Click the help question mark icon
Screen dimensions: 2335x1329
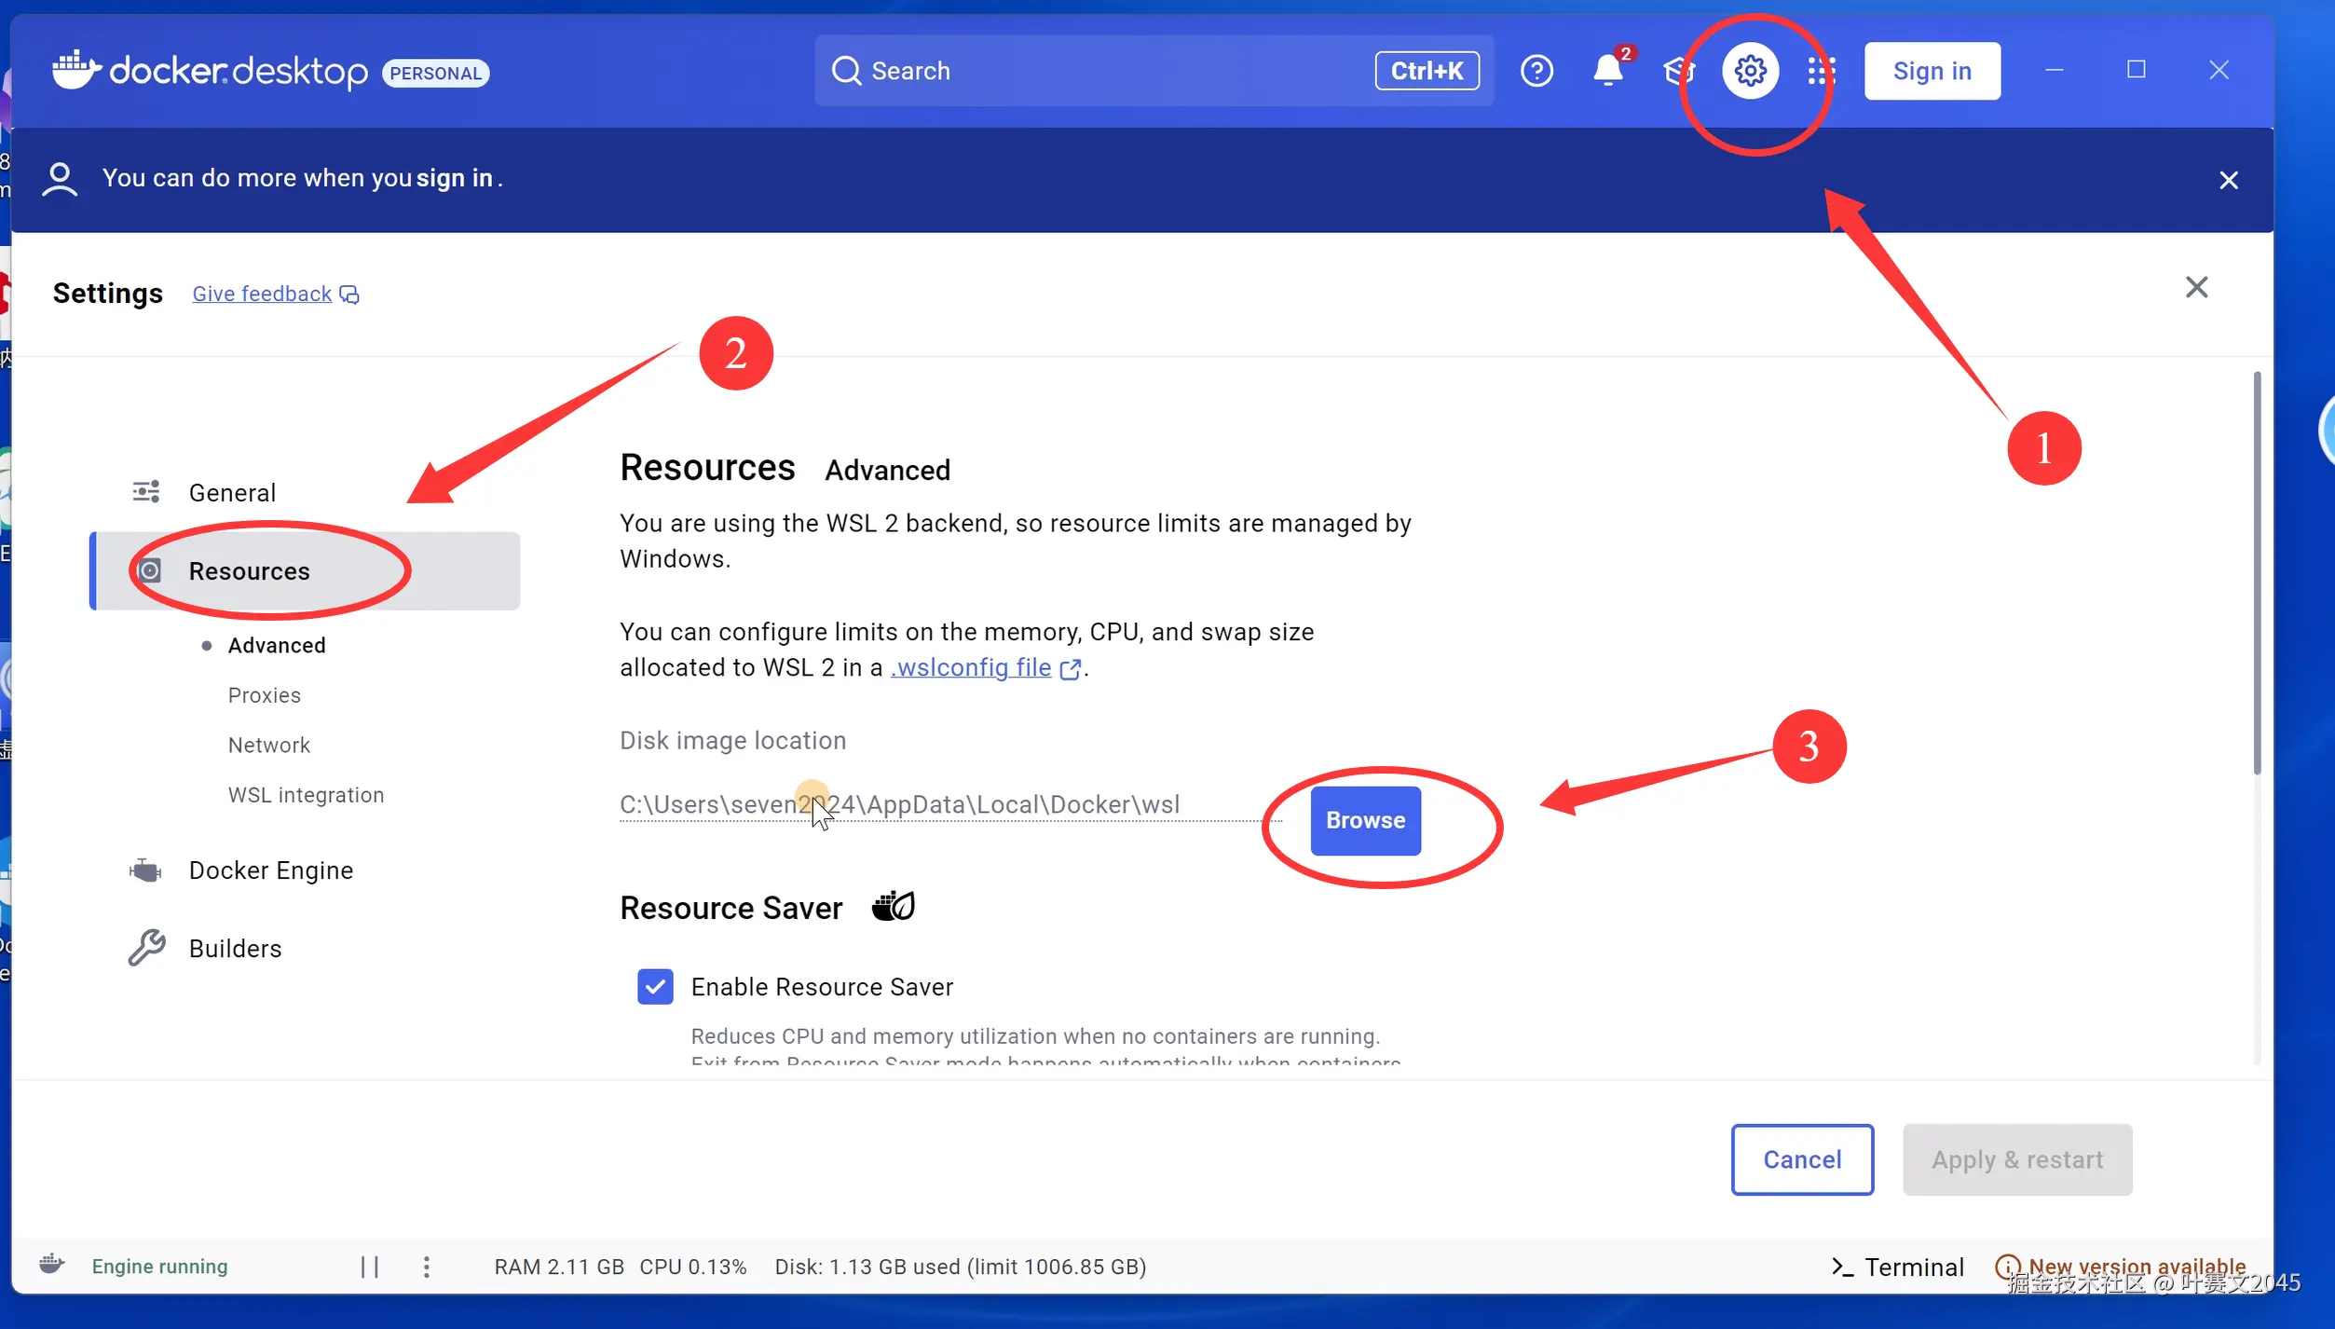1536,71
